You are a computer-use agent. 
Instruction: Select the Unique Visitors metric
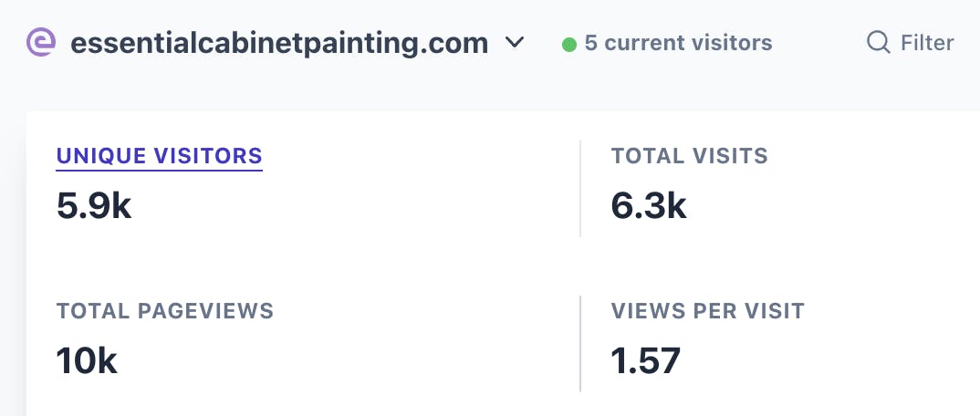pyautogui.click(x=160, y=156)
